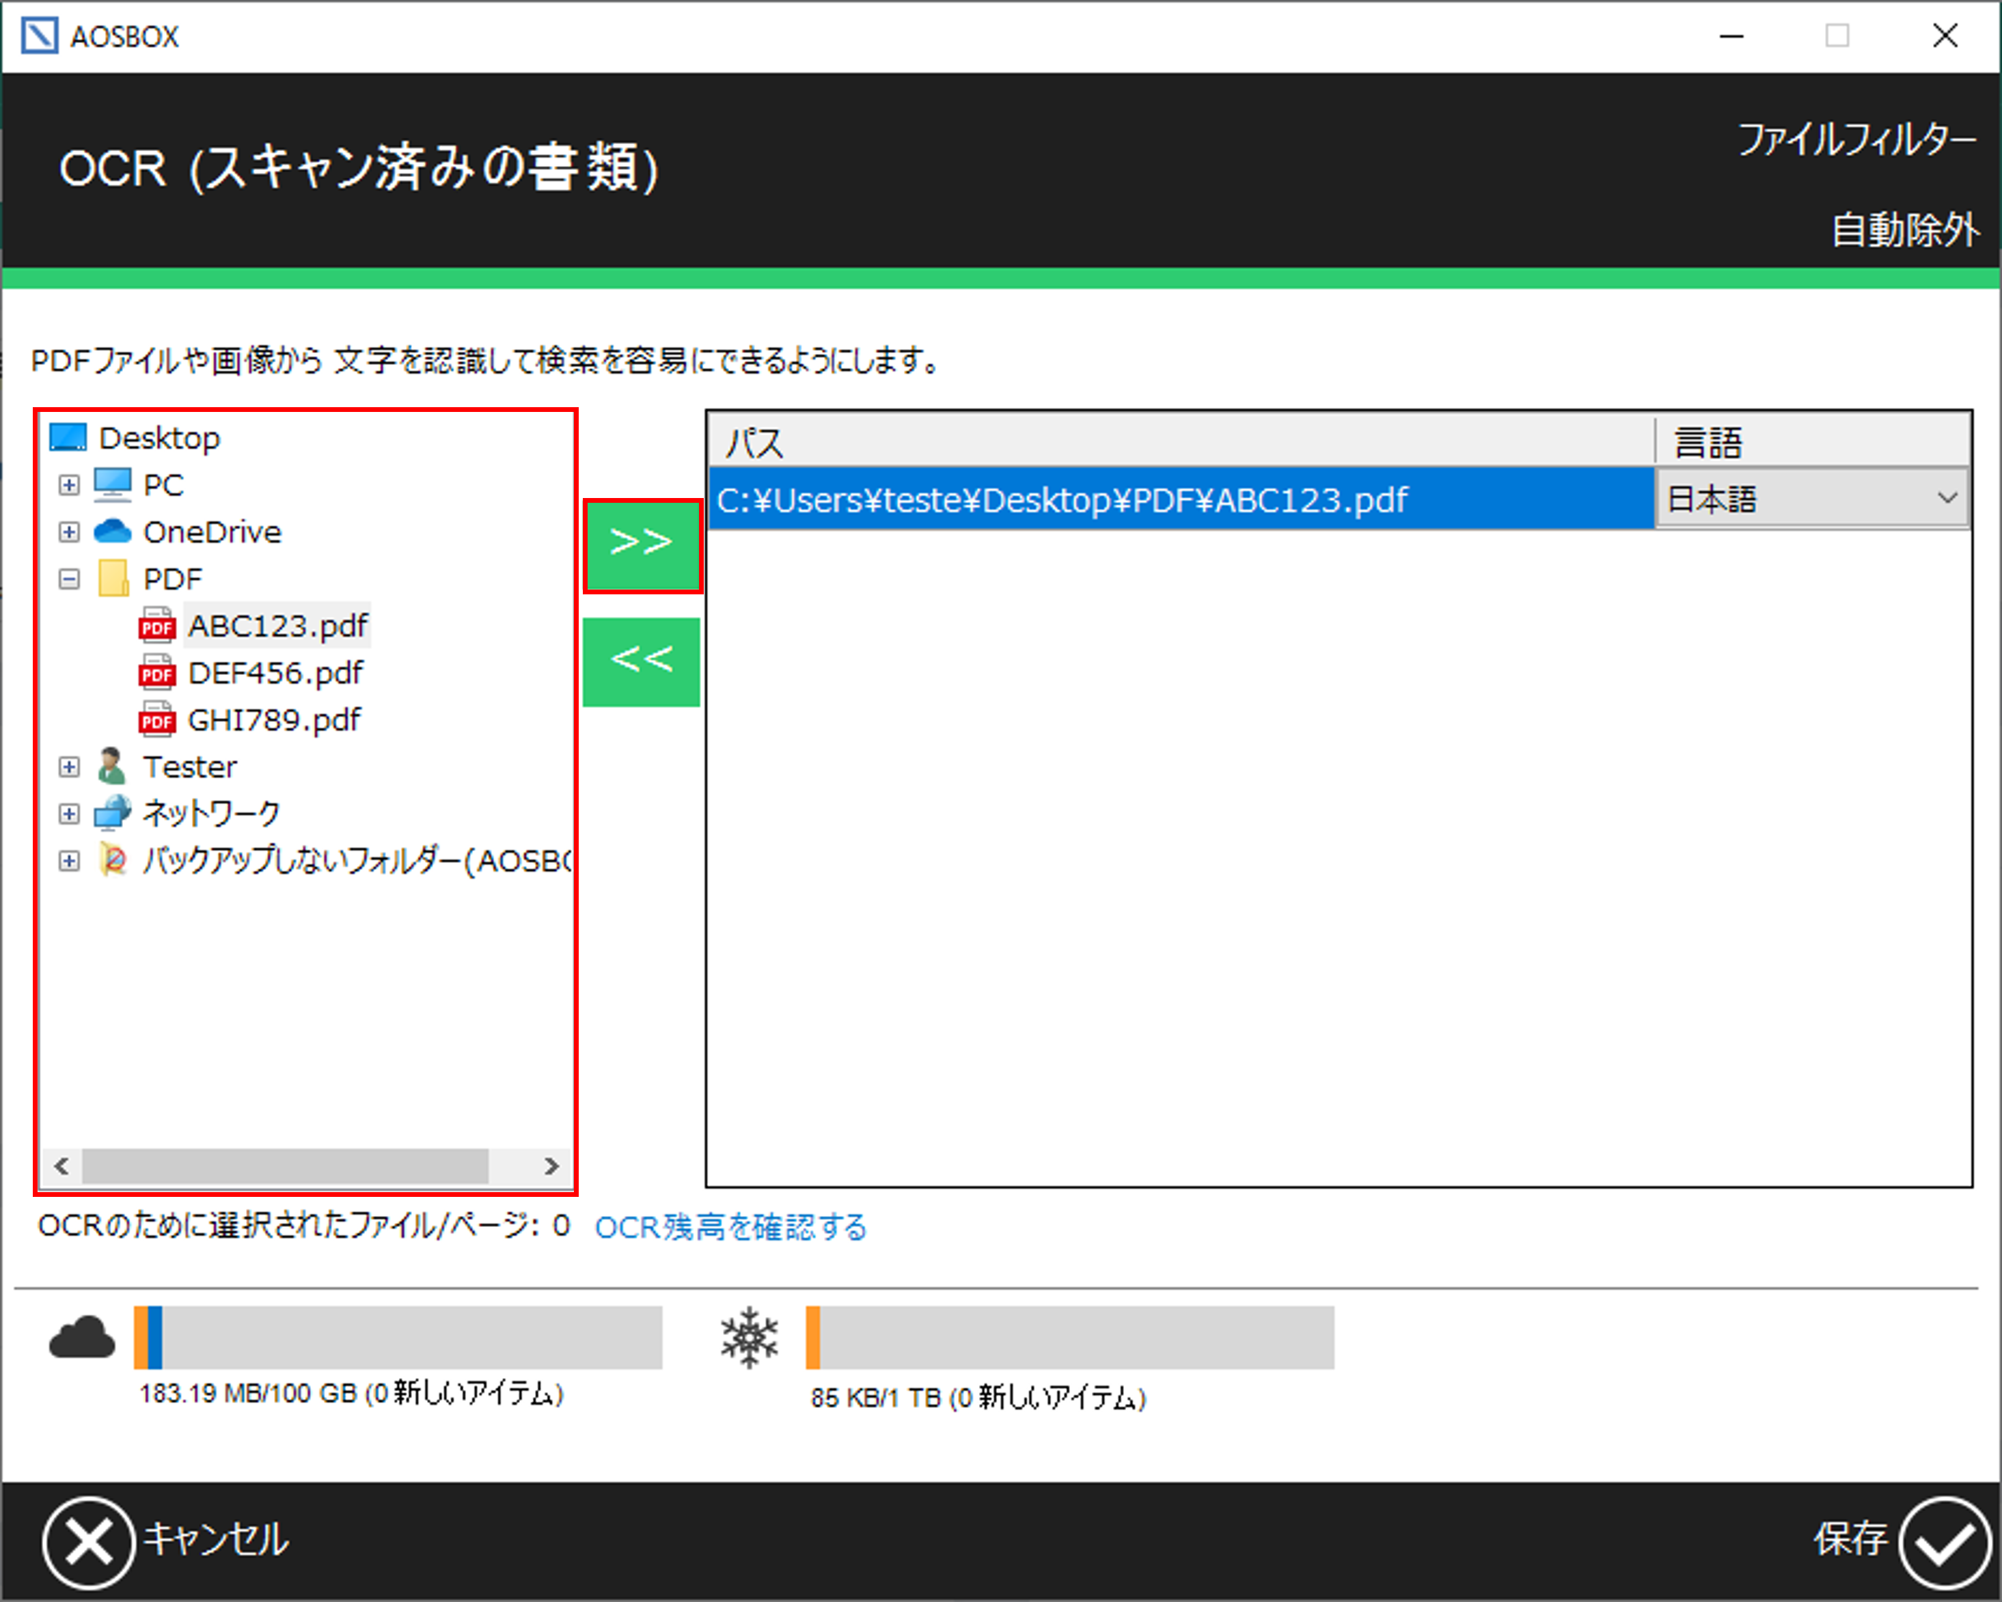The image size is (2002, 1602).
Task: Close the AOSBOX window
Action: tap(1945, 36)
